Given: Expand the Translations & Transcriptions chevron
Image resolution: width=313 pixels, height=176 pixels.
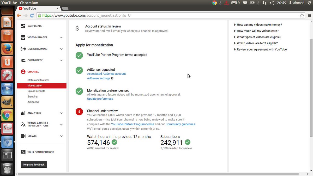Looking at the screenshot, I should (61, 125).
